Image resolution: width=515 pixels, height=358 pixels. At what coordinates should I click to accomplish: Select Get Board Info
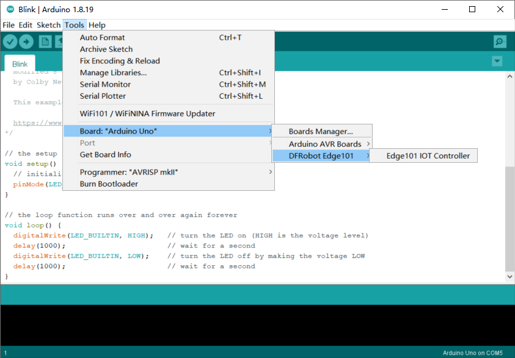tap(169, 155)
